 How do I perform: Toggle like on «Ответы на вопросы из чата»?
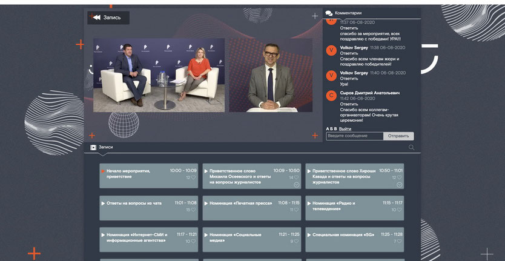click(194, 210)
